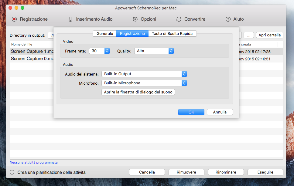Select the Screen Capture 0 file row

pos(32,59)
